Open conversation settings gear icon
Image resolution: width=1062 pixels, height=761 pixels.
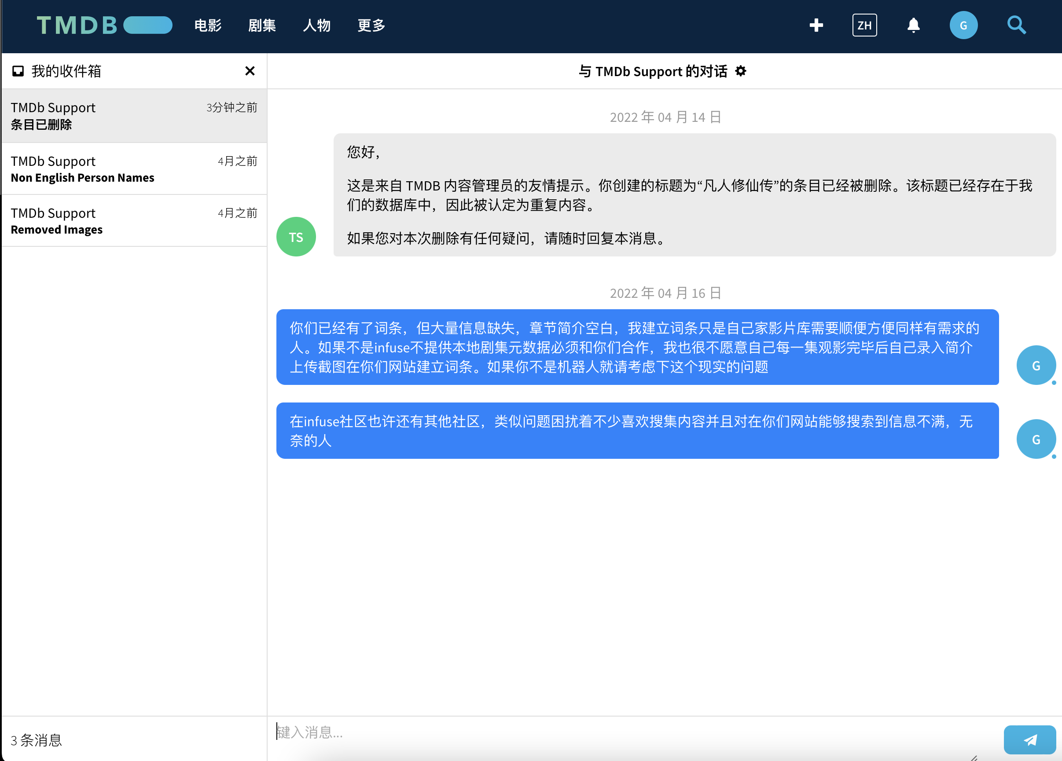741,71
